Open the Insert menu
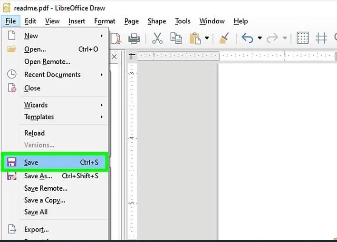This screenshot has width=337, height=242. (x=77, y=21)
